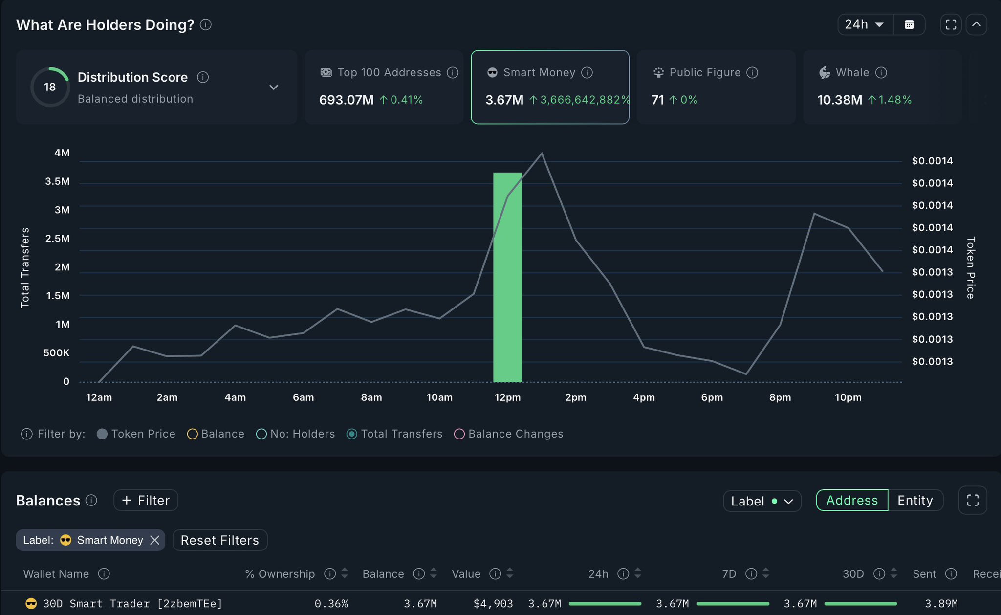Image resolution: width=1001 pixels, height=615 pixels.
Task: Open the calendar date picker icon
Action: coord(909,24)
